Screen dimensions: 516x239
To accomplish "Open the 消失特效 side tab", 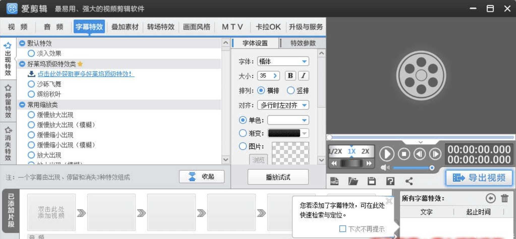I will (8, 144).
